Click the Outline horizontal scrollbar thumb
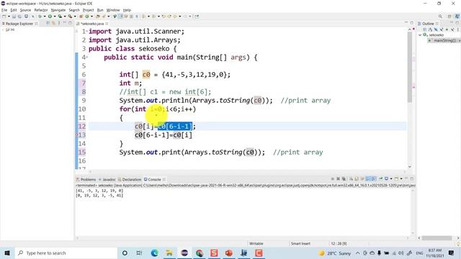 [437, 238]
